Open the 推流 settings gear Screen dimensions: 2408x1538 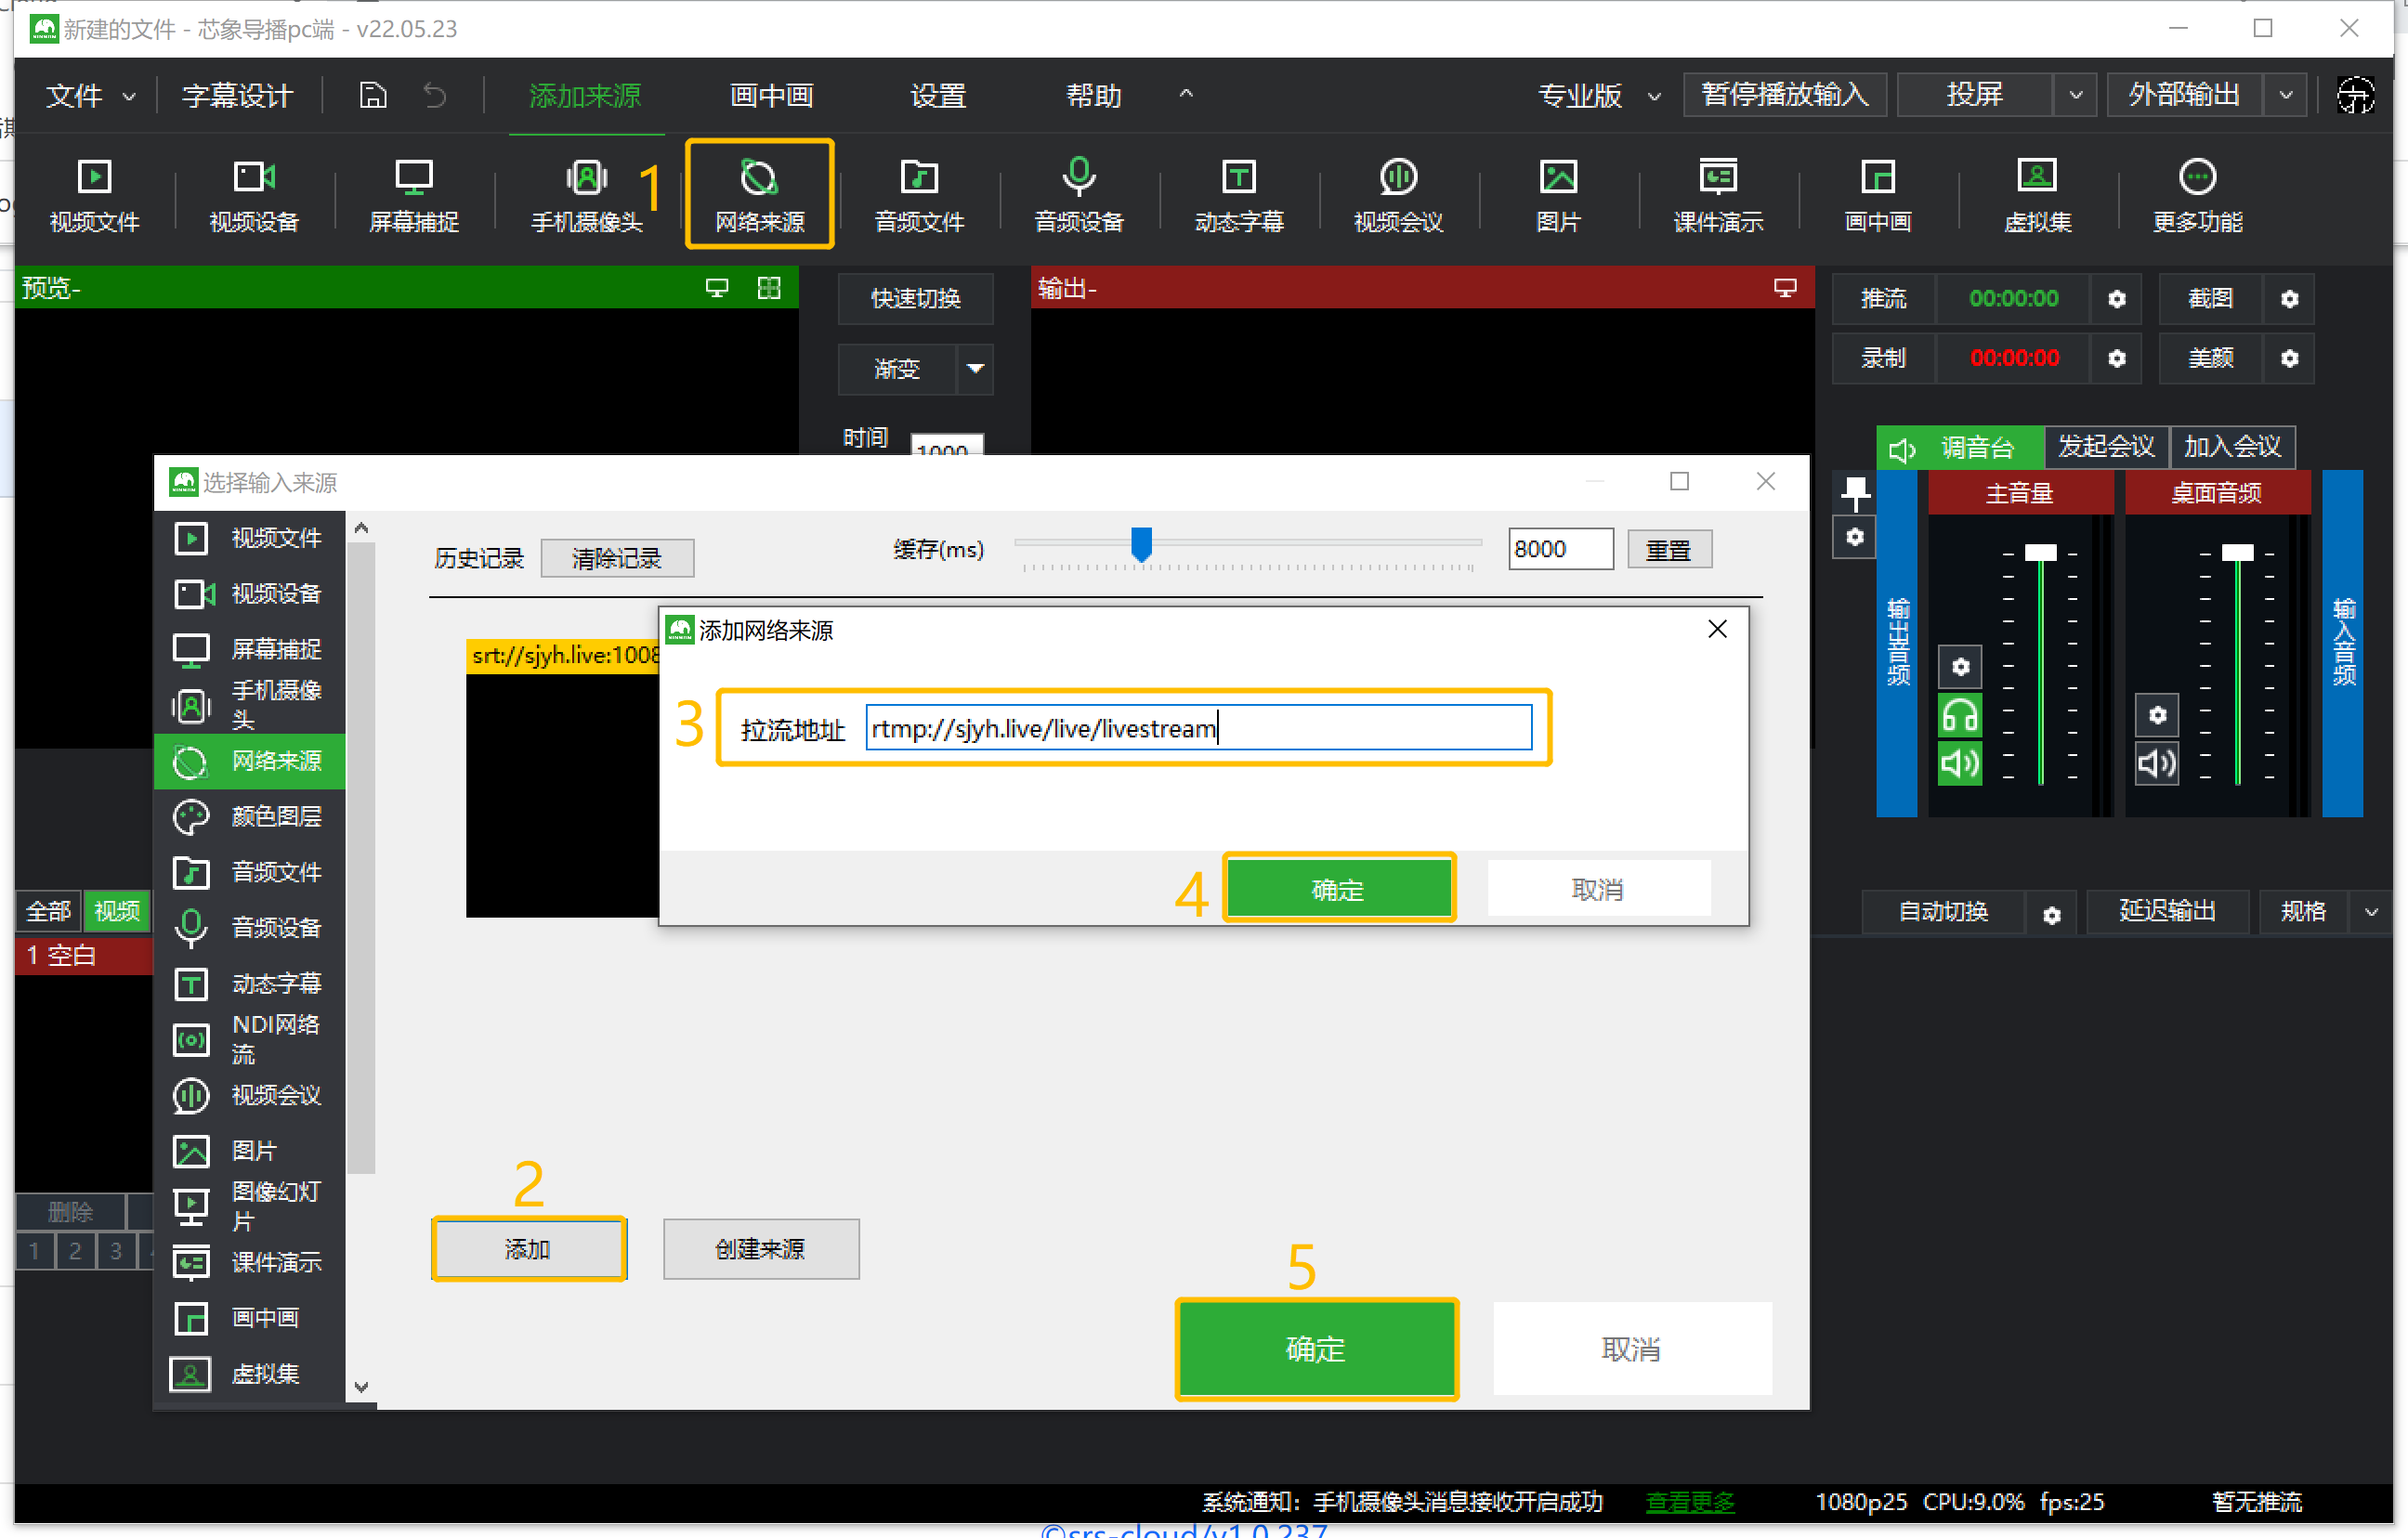2116,299
